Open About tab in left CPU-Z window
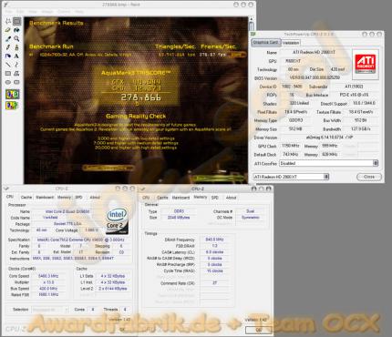 95,198
